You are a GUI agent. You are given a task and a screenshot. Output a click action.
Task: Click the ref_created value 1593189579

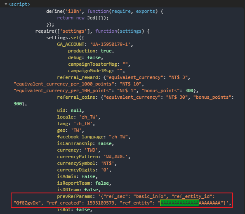point(101,203)
